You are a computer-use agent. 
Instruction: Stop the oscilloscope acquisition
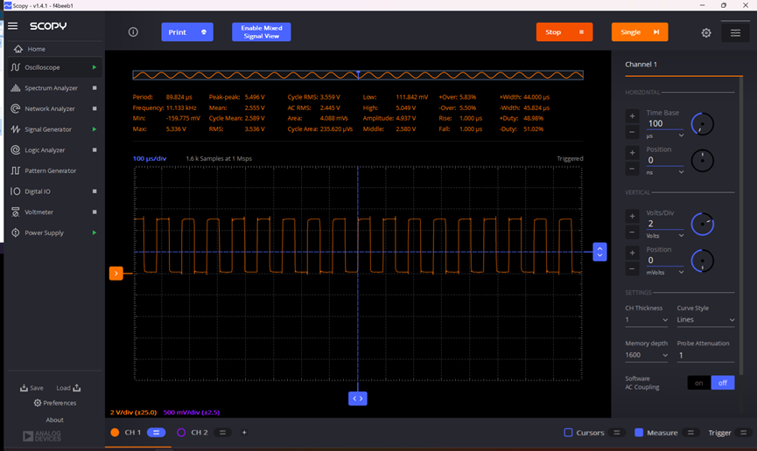point(564,31)
